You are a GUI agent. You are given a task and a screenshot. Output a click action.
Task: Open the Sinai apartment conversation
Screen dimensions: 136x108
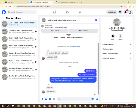tap(19, 39)
